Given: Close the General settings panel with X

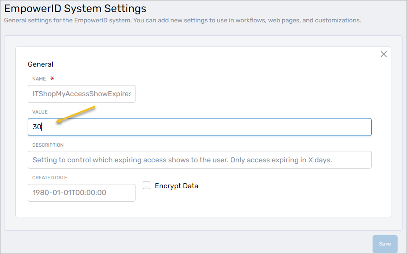Looking at the screenshot, I should pos(383,54).
